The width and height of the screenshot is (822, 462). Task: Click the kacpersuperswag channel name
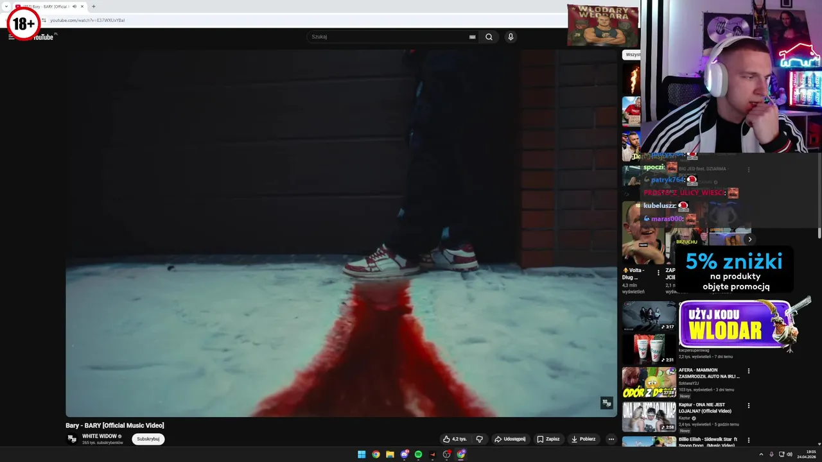coord(694,350)
